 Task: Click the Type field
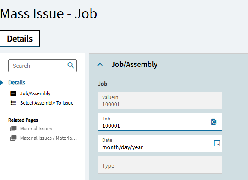(160, 165)
